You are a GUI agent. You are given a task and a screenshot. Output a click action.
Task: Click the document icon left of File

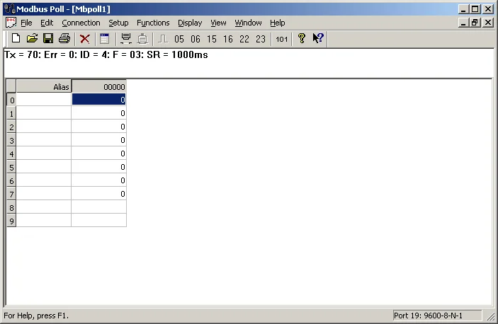tap(11, 23)
